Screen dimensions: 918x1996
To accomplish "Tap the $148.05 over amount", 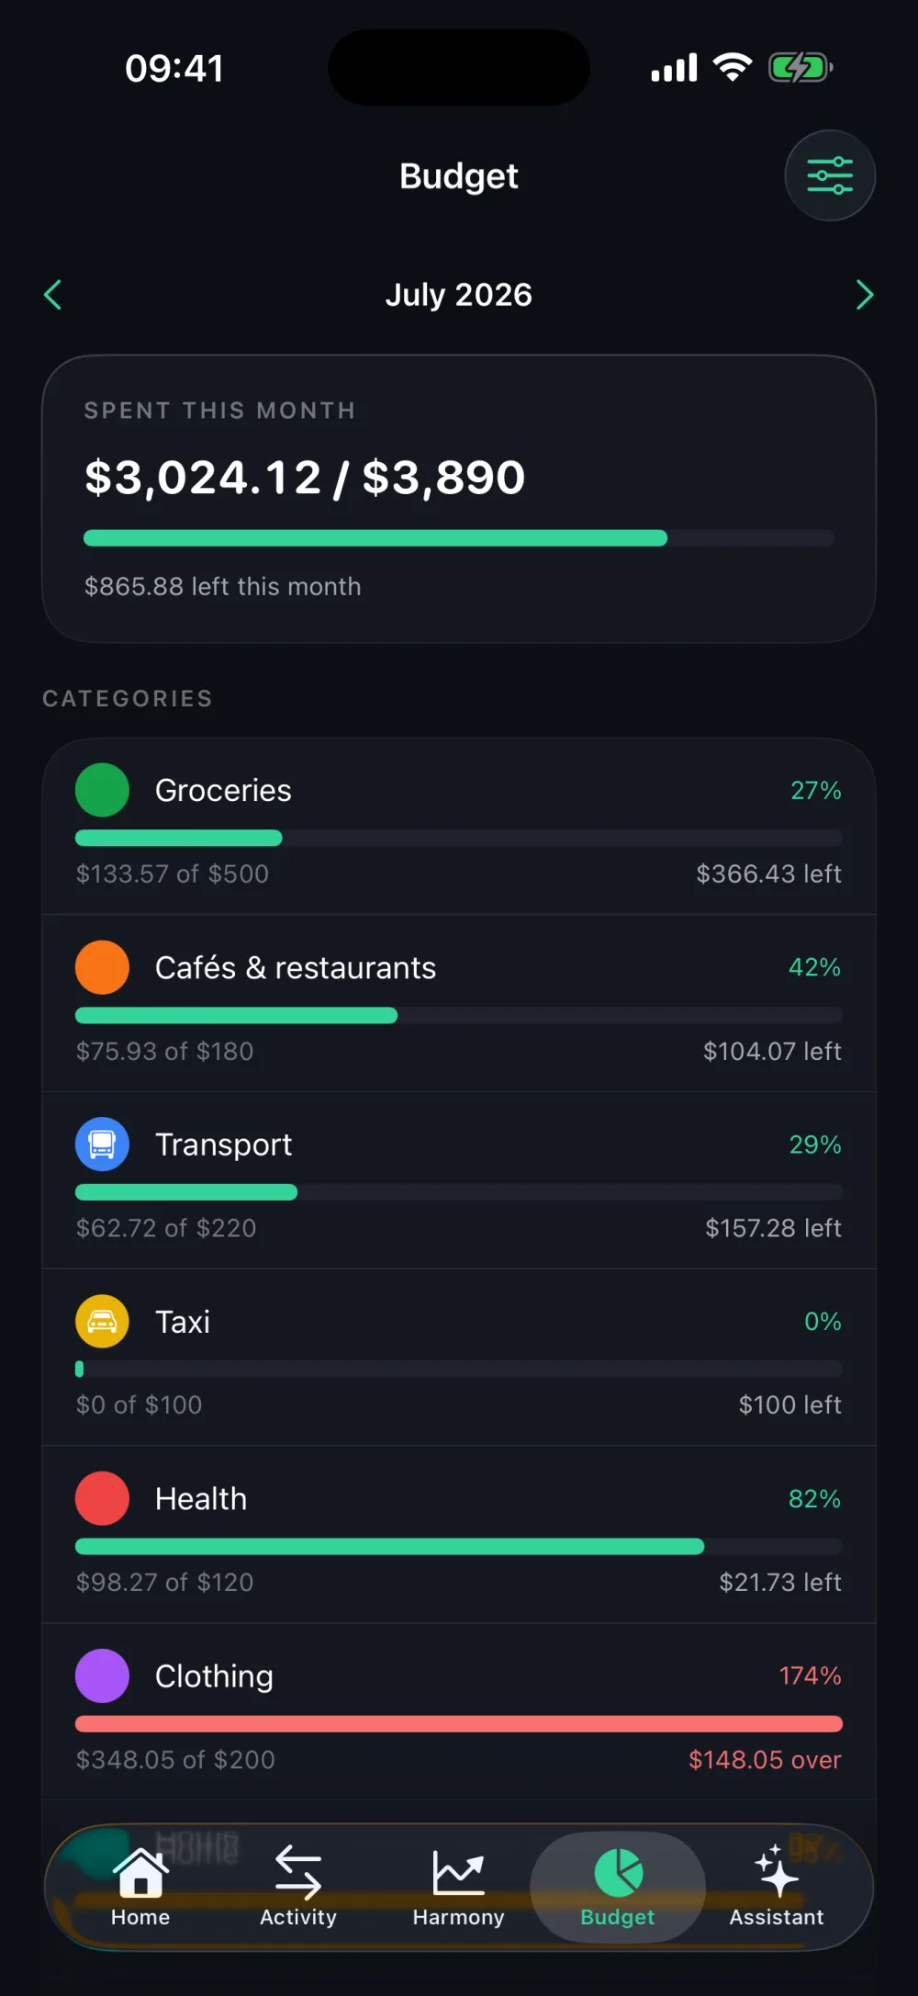I will click(765, 1760).
